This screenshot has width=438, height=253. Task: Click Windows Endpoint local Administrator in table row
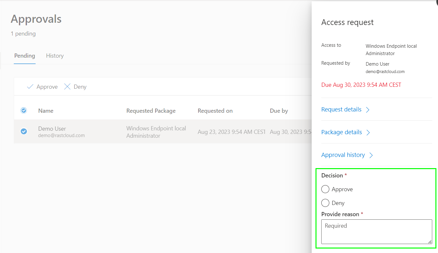[x=156, y=132]
